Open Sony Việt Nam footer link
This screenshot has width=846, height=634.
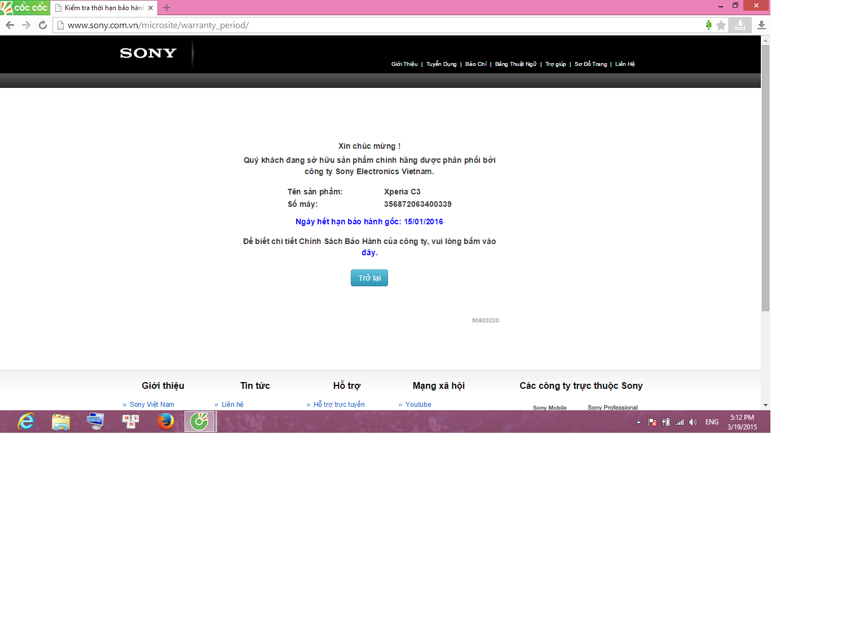point(152,405)
